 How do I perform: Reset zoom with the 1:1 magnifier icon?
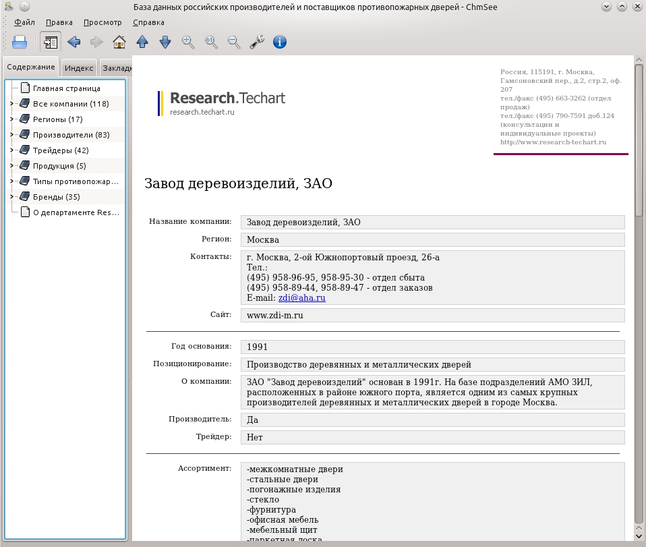(211, 42)
